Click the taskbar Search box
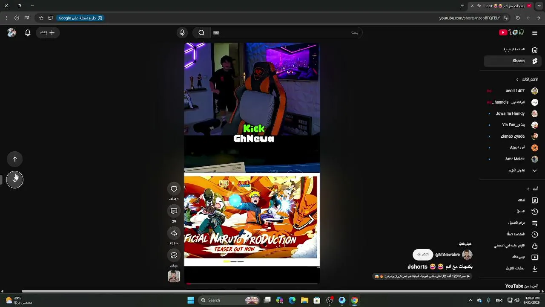The width and height of the screenshot is (545, 307). click(229, 300)
